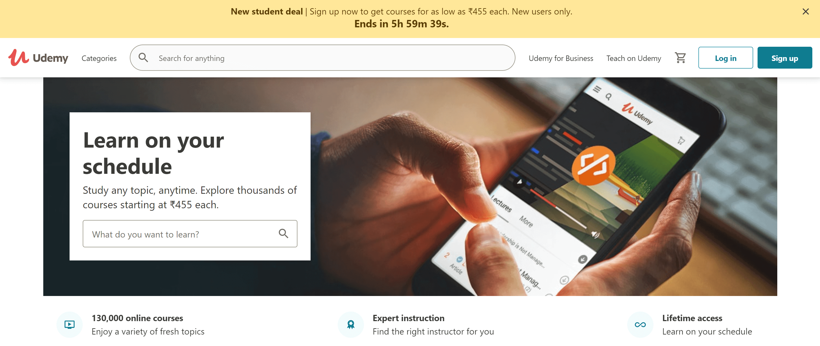Select the search input field

(x=321, y=58)
